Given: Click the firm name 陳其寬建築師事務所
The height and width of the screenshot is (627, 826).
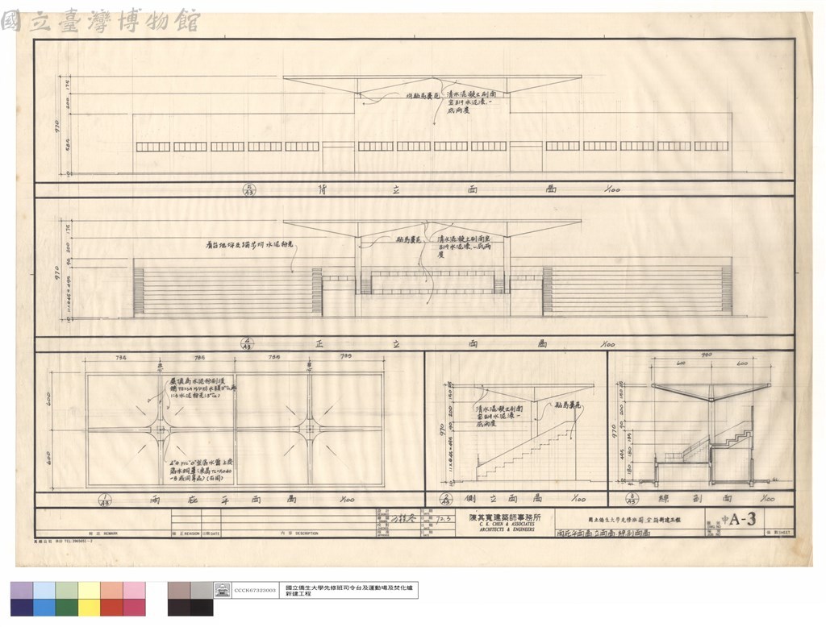Looking at the screenshot, I should pyautogui.click(x=505, y=517).
